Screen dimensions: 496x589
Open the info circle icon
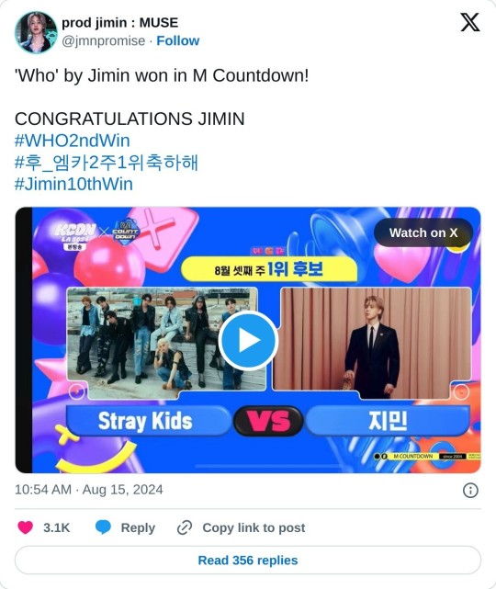click(x=470, y=490)
